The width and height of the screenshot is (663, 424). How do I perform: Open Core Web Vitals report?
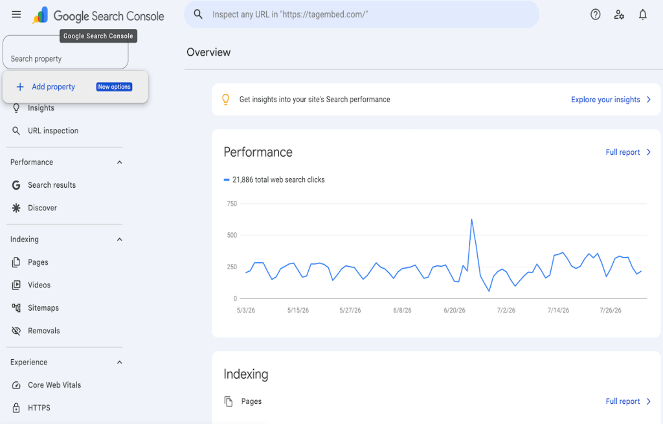click(54, 385)
